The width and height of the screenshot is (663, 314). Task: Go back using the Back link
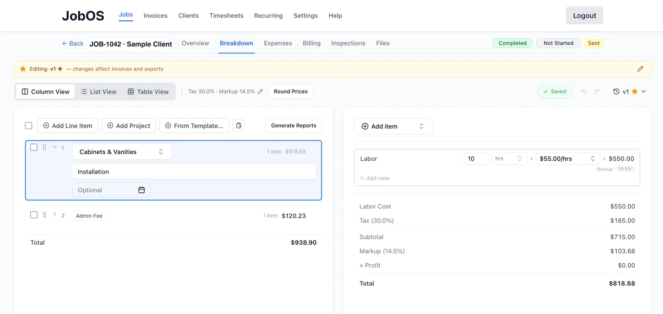coord(73,43)
